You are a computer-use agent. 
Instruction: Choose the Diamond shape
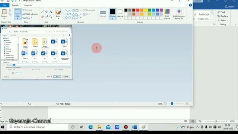point(66,17)
